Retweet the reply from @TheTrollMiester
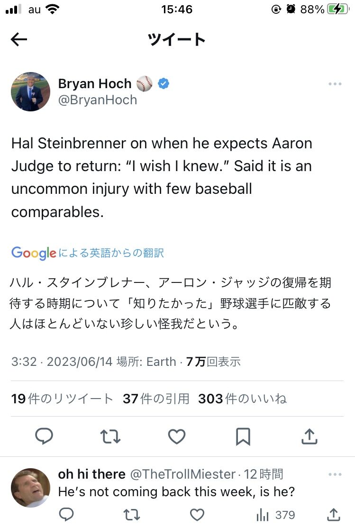This screenshot has width=355, height=527. click(132, 514)
